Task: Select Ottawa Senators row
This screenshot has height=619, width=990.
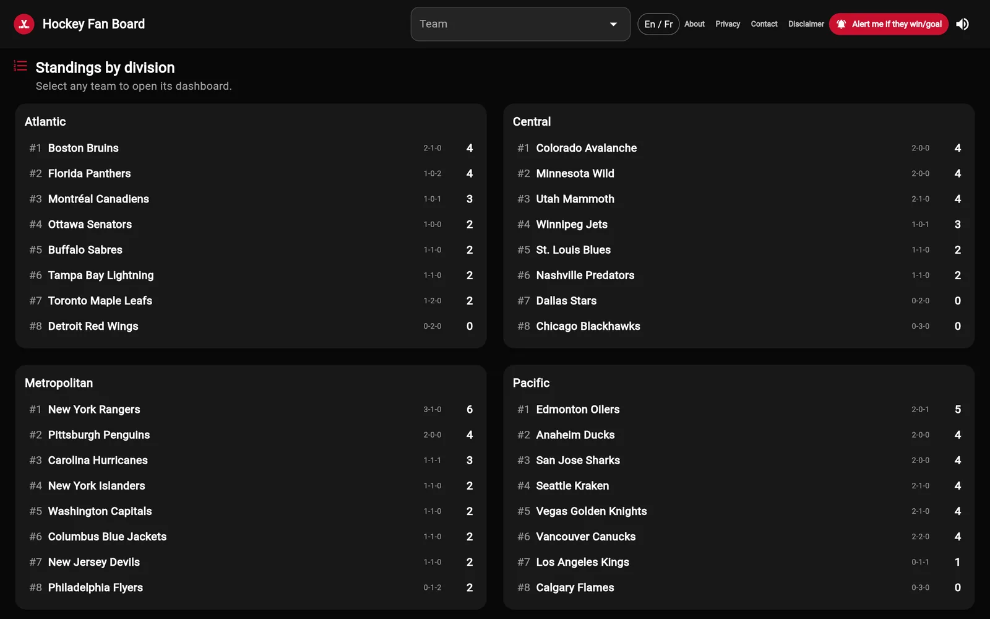Action: pyautogui.click(x=251, y=224)
